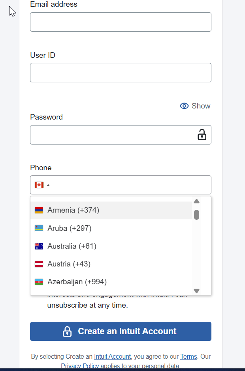Click the password lock icon

(202, 135)
